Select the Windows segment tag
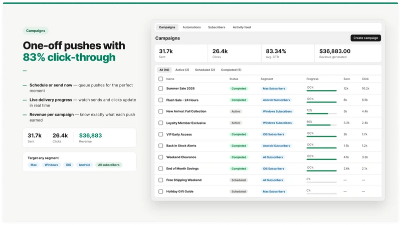Viewport: 401px width, 225px height. (51, 165)
